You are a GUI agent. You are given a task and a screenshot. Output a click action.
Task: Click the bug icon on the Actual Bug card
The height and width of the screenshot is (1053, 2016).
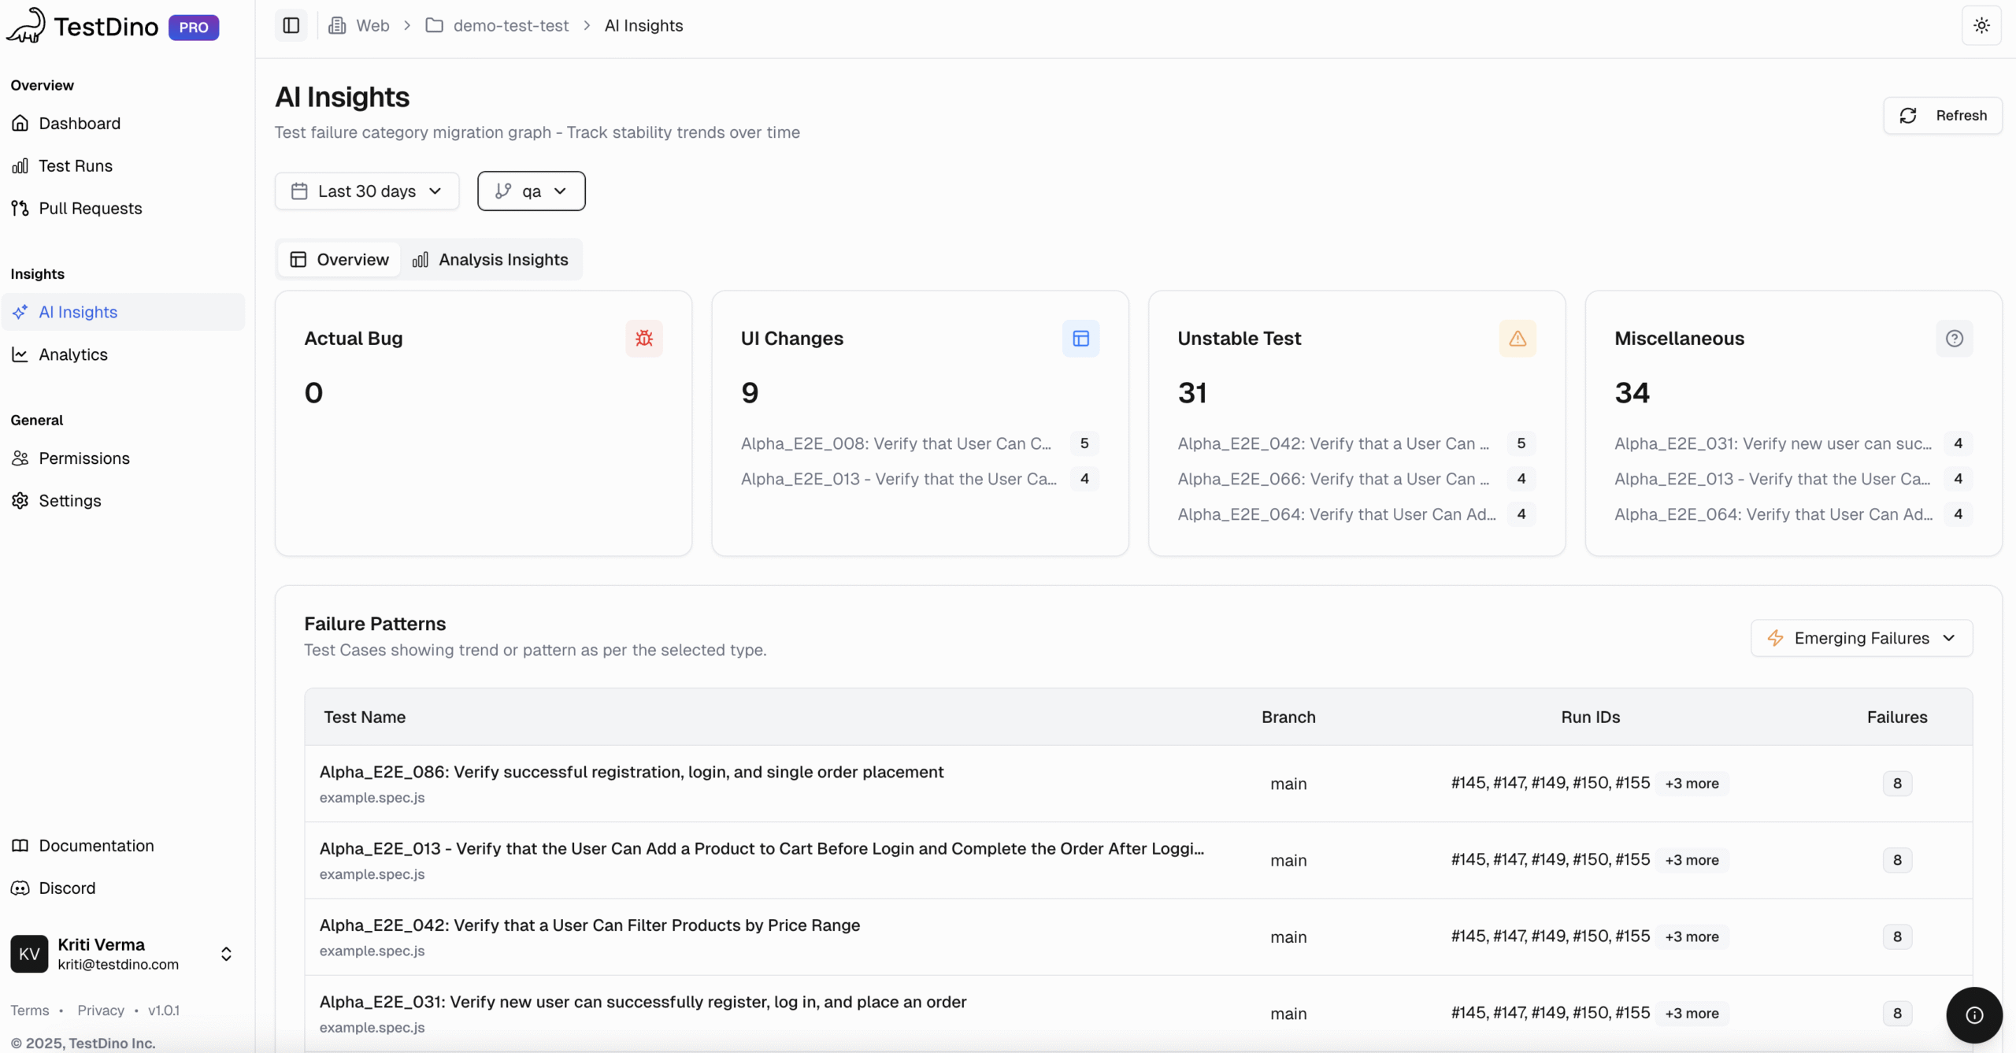(x=644, y=338)
